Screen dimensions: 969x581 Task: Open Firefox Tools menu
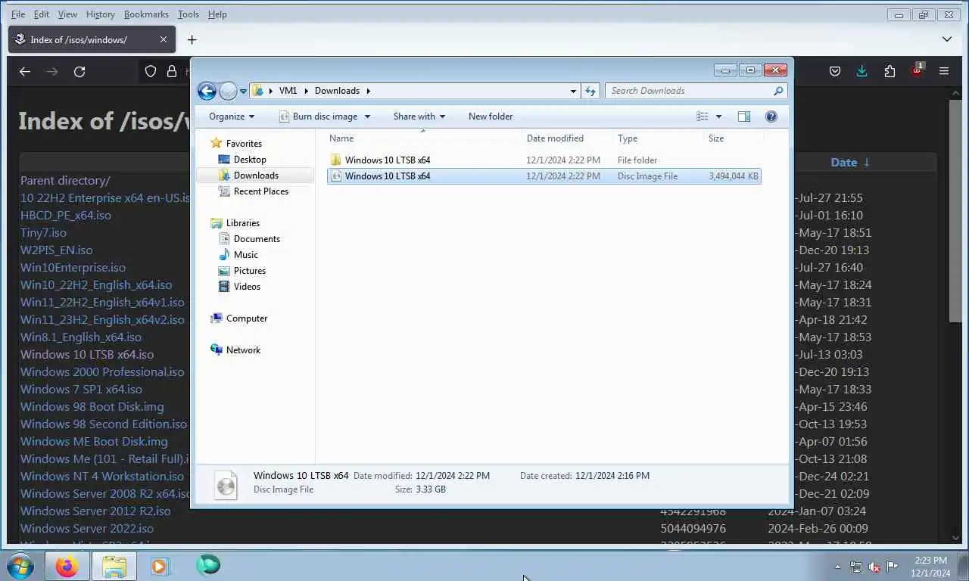point(188,14)
